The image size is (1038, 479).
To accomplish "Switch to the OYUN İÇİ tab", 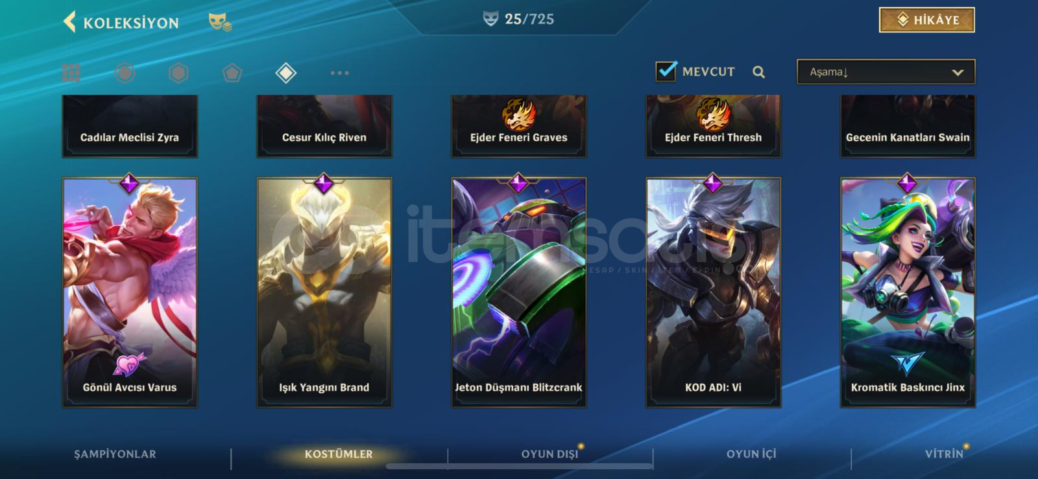I will [x=751, y=454].
